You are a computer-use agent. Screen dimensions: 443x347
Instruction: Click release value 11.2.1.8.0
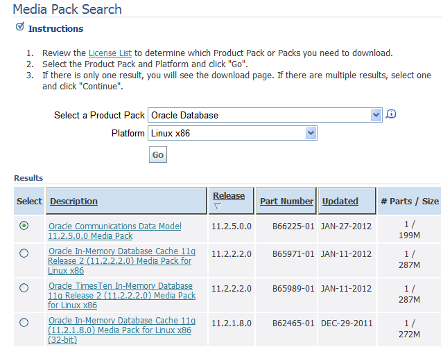232,323
